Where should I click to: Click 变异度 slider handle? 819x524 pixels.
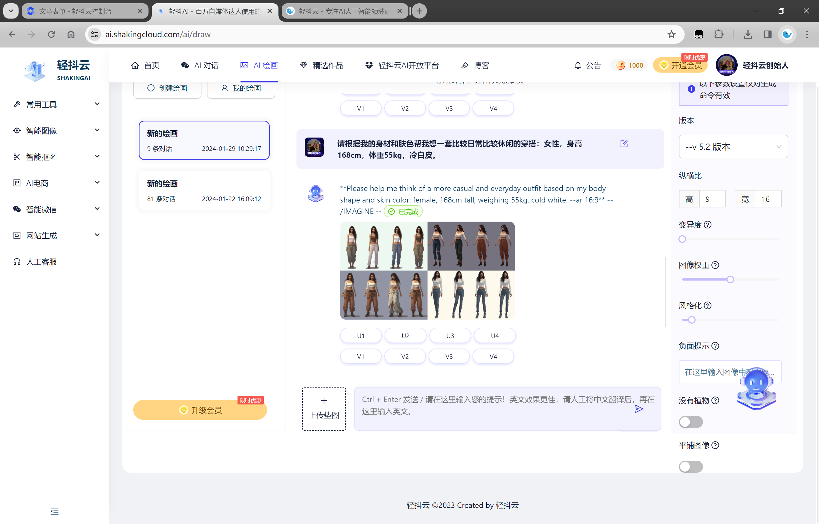682,239
